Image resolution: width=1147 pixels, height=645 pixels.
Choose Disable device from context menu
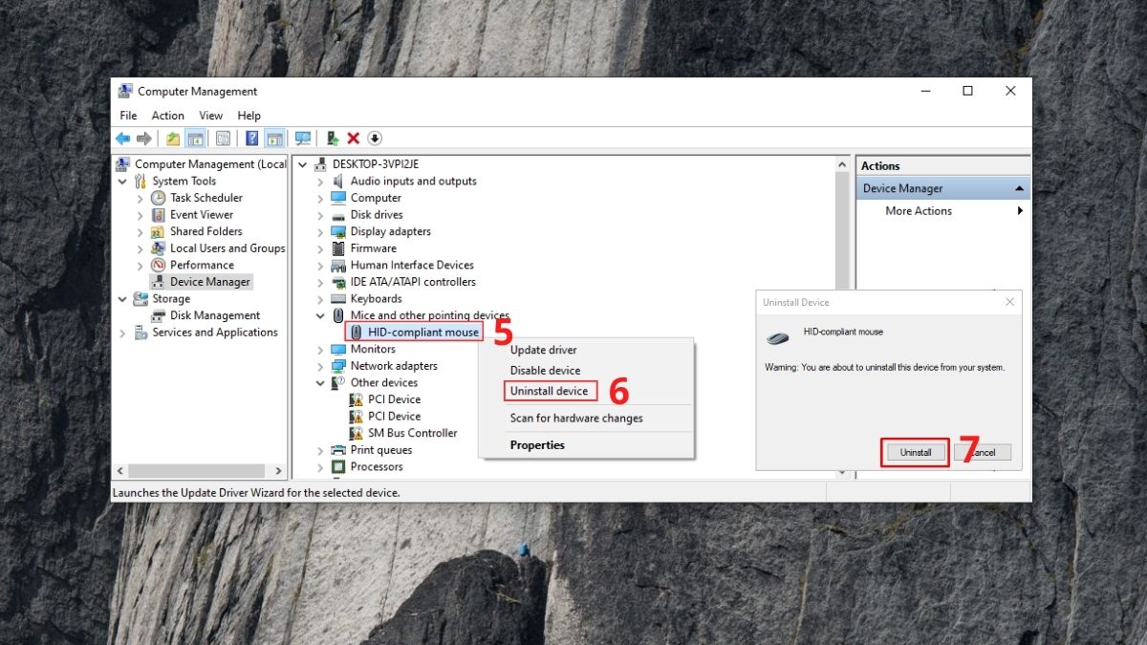pos(545,371)
